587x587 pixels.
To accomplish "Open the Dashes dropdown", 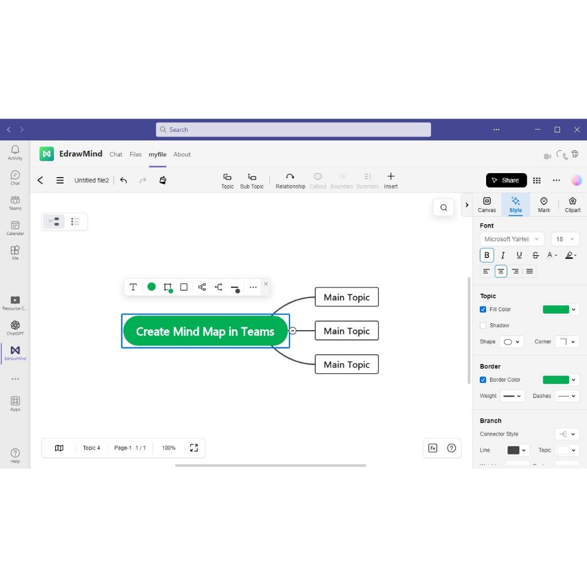I will (x=568, y=396).
